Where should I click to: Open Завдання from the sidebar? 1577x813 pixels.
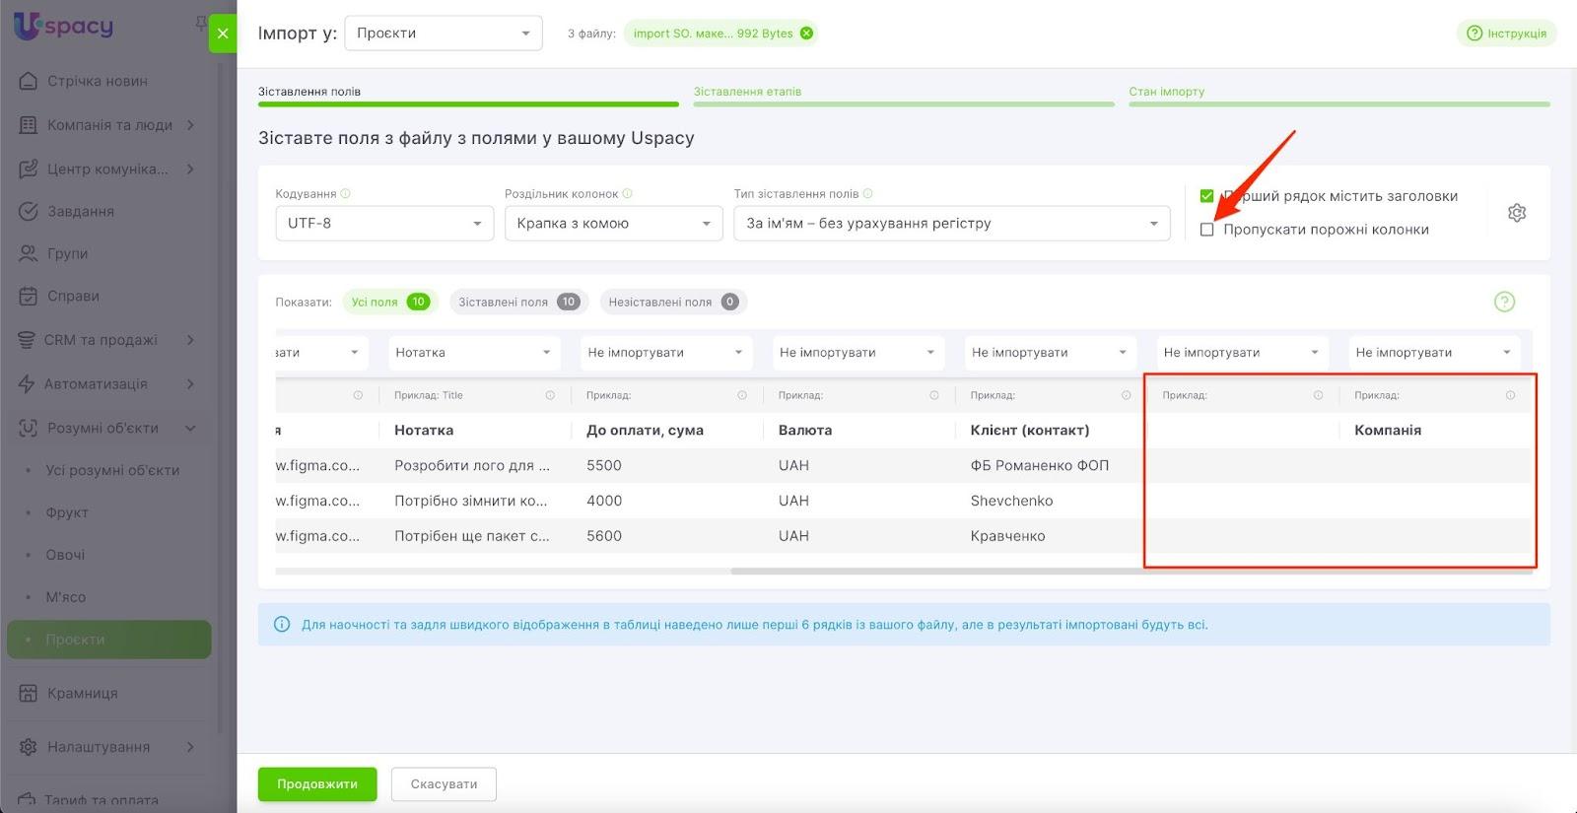point(81,211)
